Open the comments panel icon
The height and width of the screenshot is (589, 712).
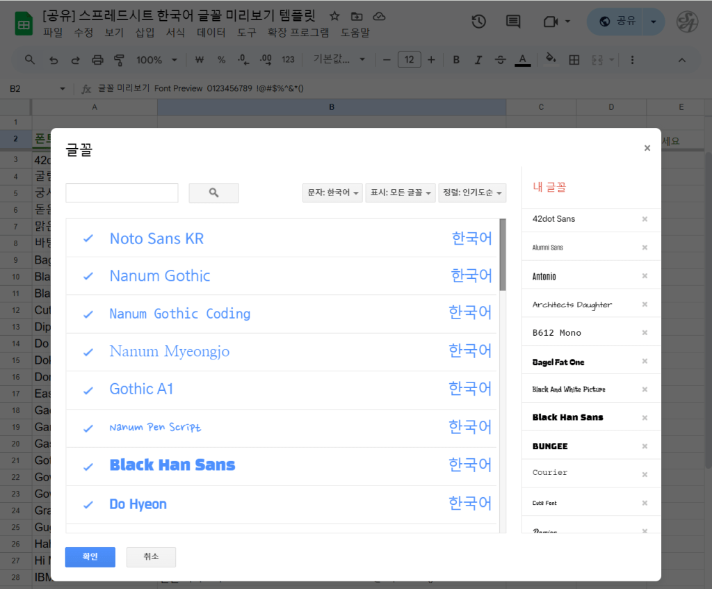point(513,22)
